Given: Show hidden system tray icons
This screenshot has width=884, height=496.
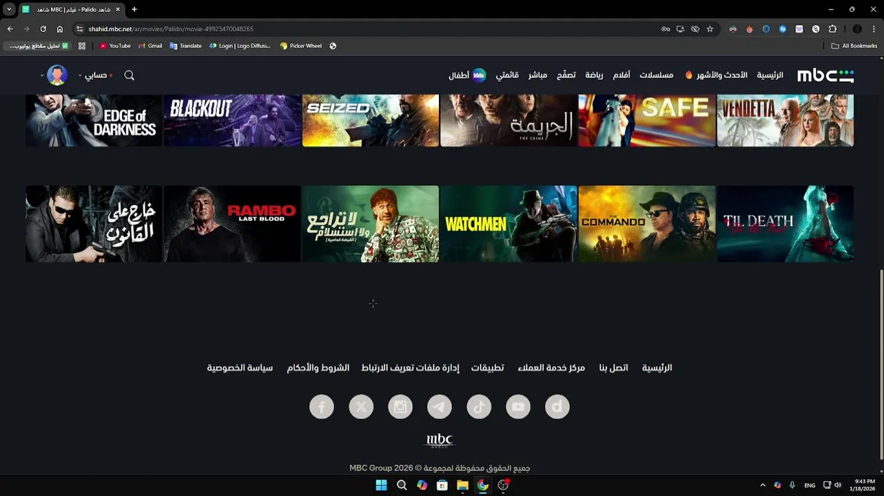Looking at the screenshot, I should pyautogui.click(x=763, y=485).
